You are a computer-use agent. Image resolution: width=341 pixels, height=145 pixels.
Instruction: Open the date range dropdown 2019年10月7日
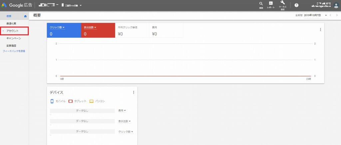coord(316,15)
